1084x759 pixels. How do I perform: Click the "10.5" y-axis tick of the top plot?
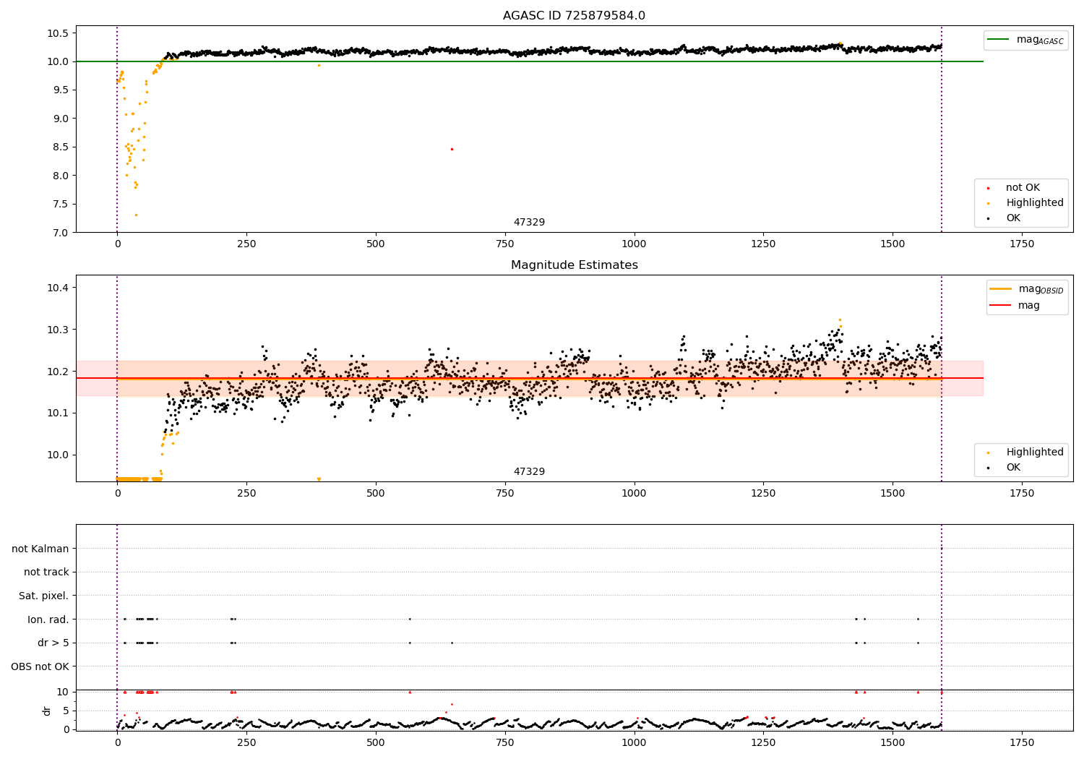(58, 33)
